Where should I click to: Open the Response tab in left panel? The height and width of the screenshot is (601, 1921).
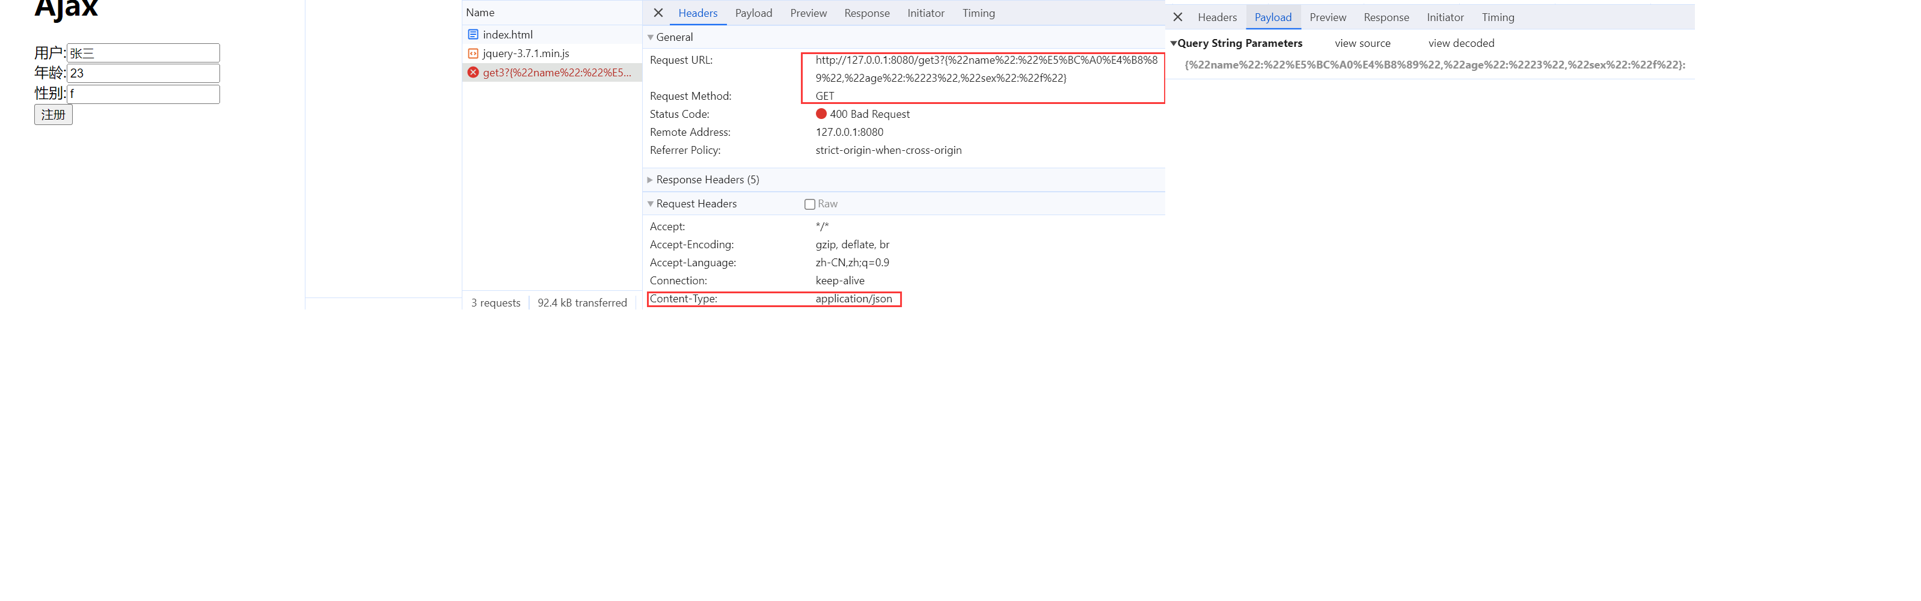tap(866, 13)
